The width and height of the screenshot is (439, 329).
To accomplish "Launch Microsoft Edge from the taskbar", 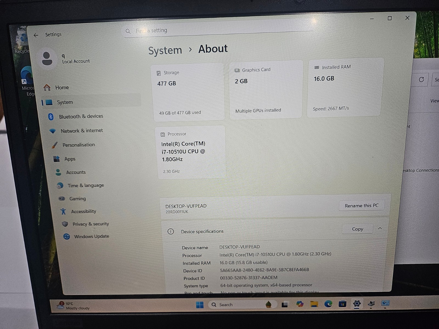I will 328,304.
